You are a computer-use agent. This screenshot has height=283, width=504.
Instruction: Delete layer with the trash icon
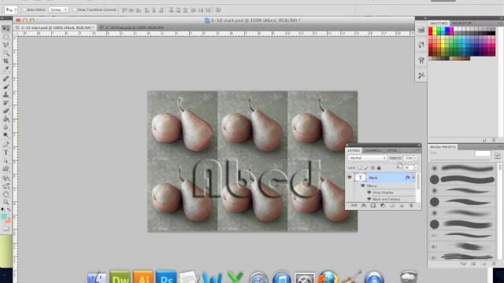pos(411,206)
